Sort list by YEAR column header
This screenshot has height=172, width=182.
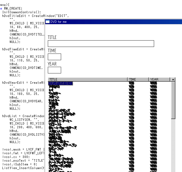pyautogui.click(x=159, y=80)
